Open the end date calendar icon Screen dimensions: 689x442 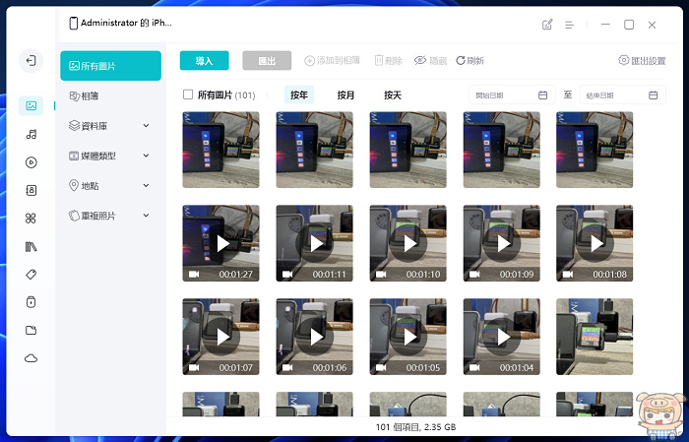653,95
